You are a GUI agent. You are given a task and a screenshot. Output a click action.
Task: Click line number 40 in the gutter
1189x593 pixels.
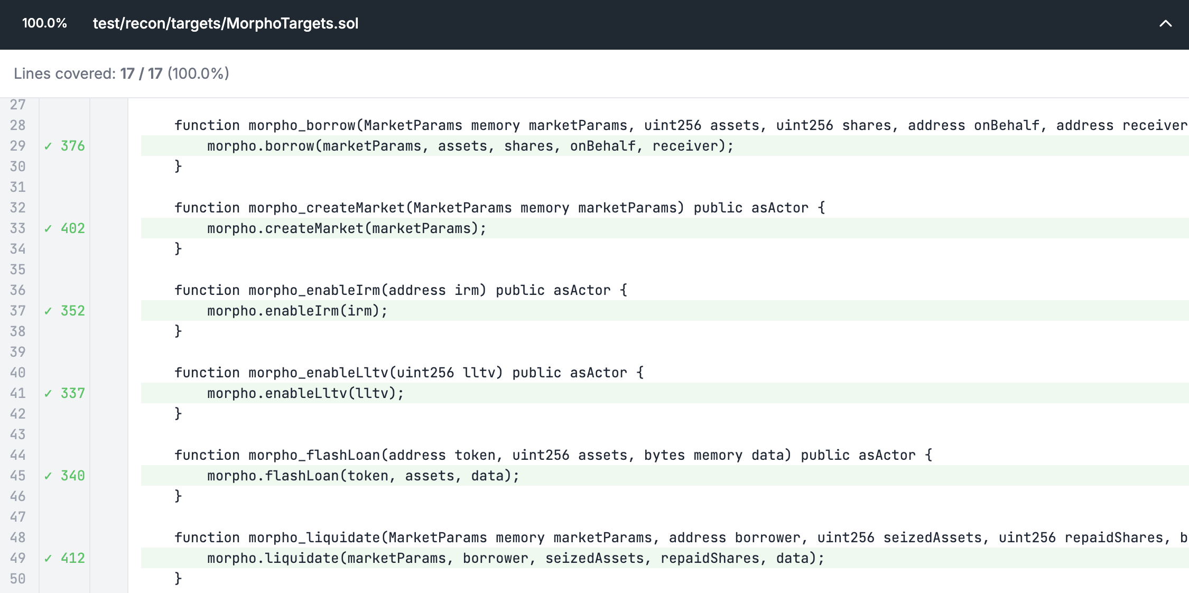point(18,373)
